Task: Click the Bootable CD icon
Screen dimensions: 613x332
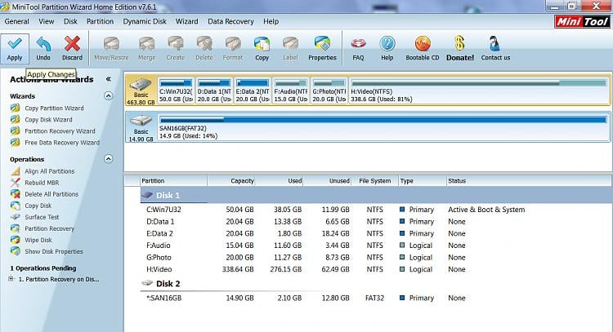Action: [x=423, y=44]
